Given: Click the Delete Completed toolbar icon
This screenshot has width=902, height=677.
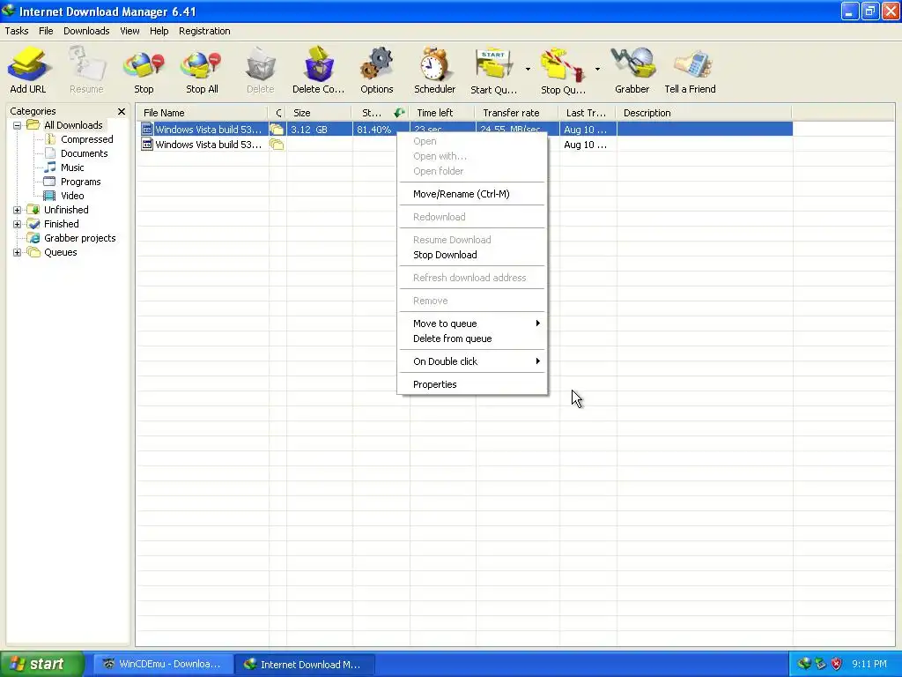Looking at the screenshot, I should coord(318,71).
